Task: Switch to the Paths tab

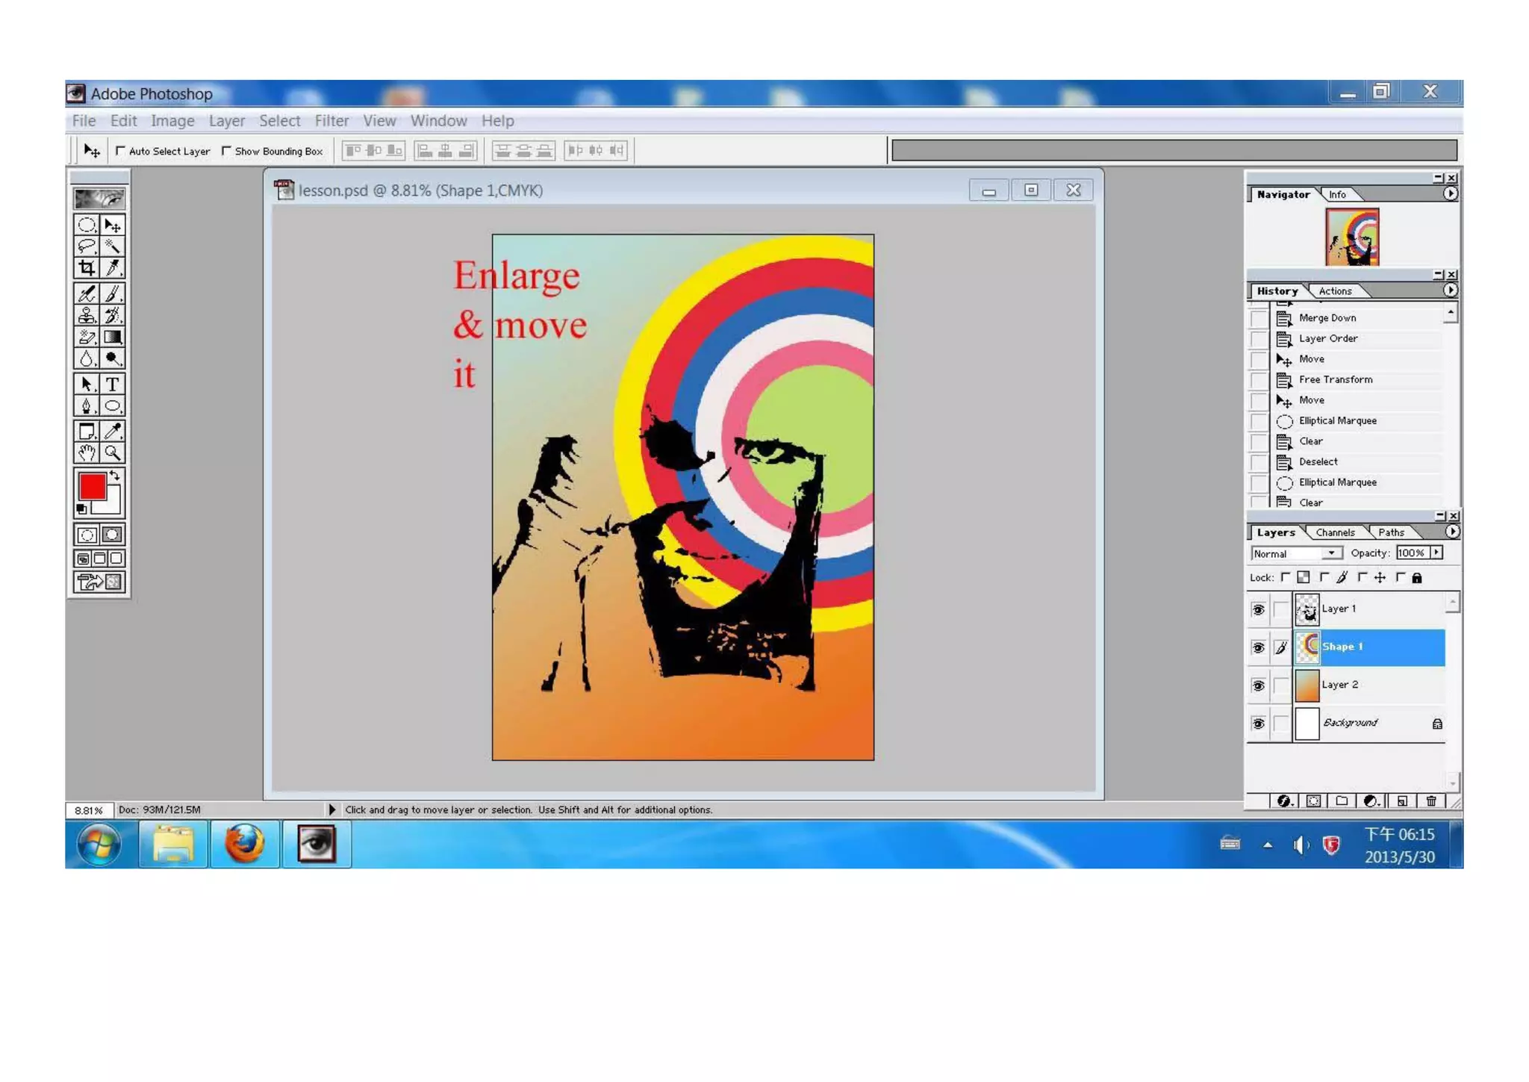Action: pyautogui.click(x=1391, y=532)
